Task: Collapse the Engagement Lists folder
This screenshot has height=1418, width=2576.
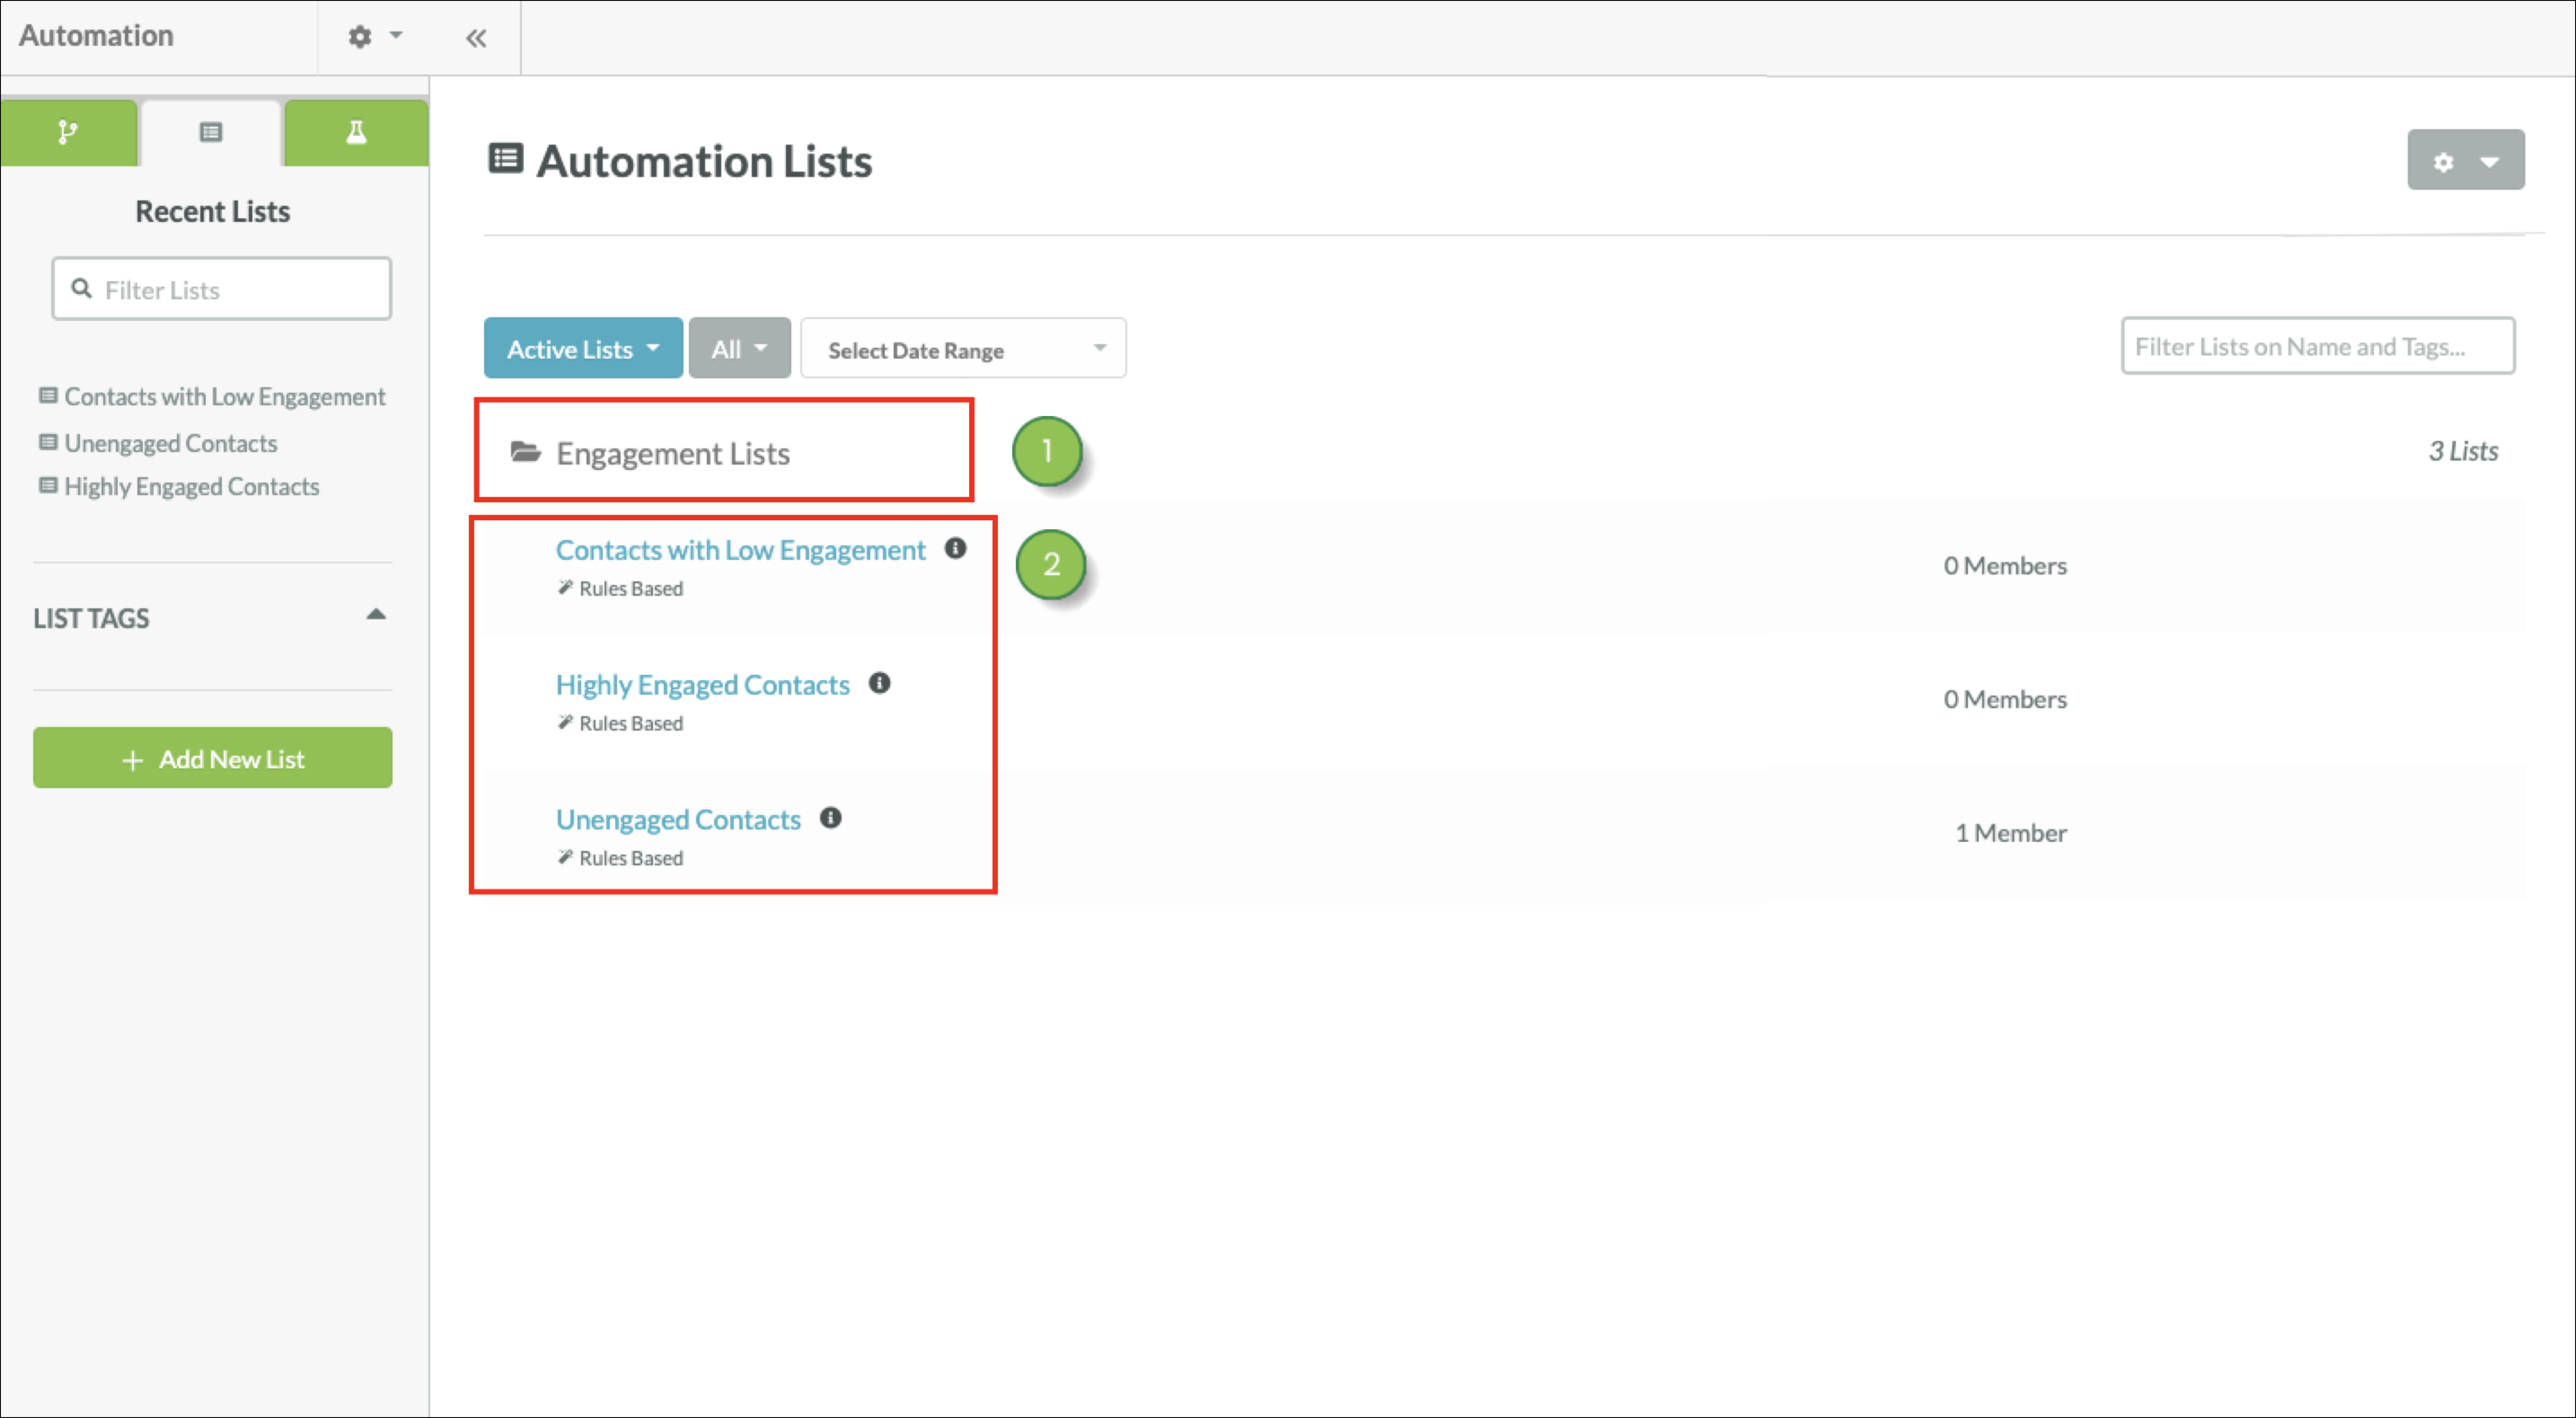Action: click(x=673, y=453)
